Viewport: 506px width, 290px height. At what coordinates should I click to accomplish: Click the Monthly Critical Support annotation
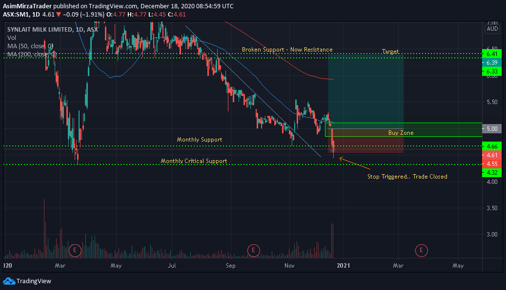194,161
